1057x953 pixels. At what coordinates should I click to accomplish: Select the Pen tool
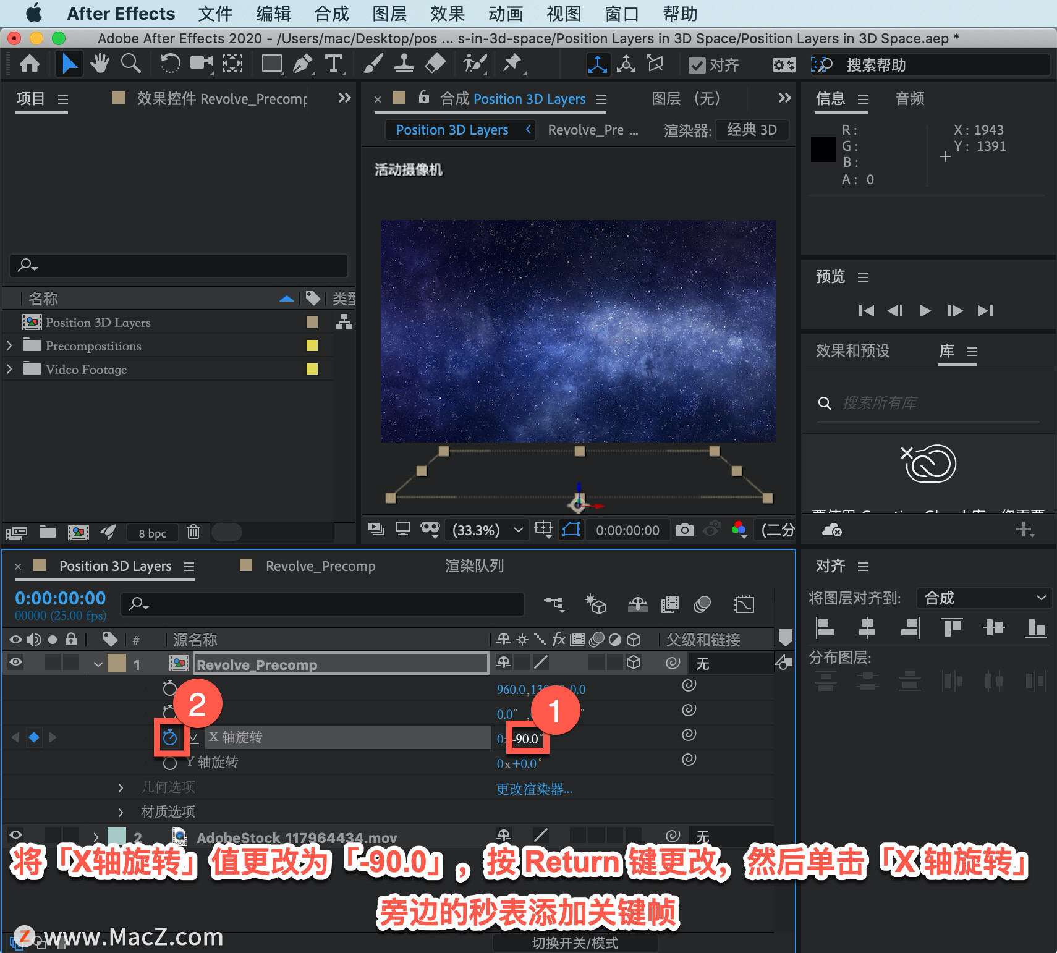coord(303,64)
